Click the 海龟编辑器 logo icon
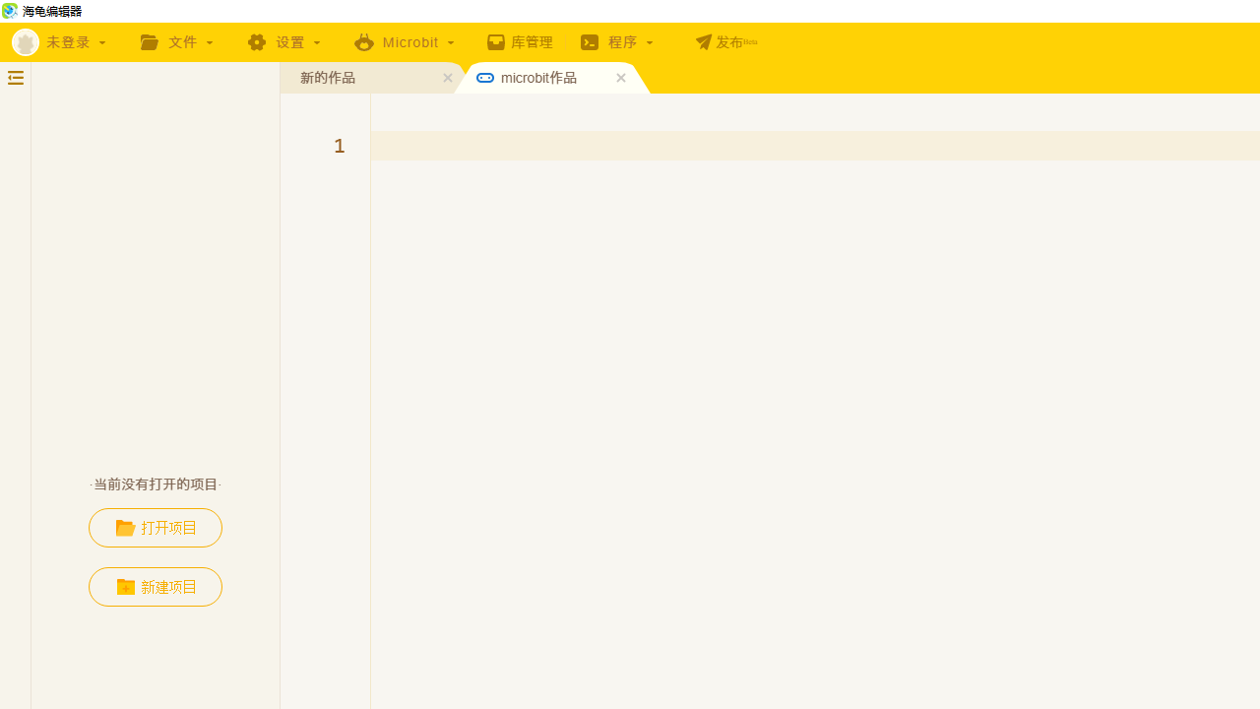The width and height of the screenshot is (1260, 709). pyautogui.click(x=10, y=11)
